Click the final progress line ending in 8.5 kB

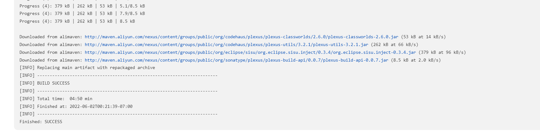pyautogui.click(x=77, y=21)
